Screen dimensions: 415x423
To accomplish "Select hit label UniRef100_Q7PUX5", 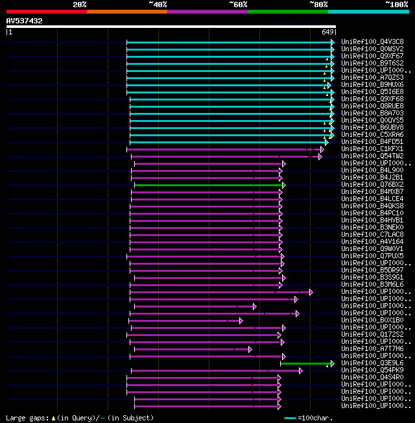I will click(372, 256).
